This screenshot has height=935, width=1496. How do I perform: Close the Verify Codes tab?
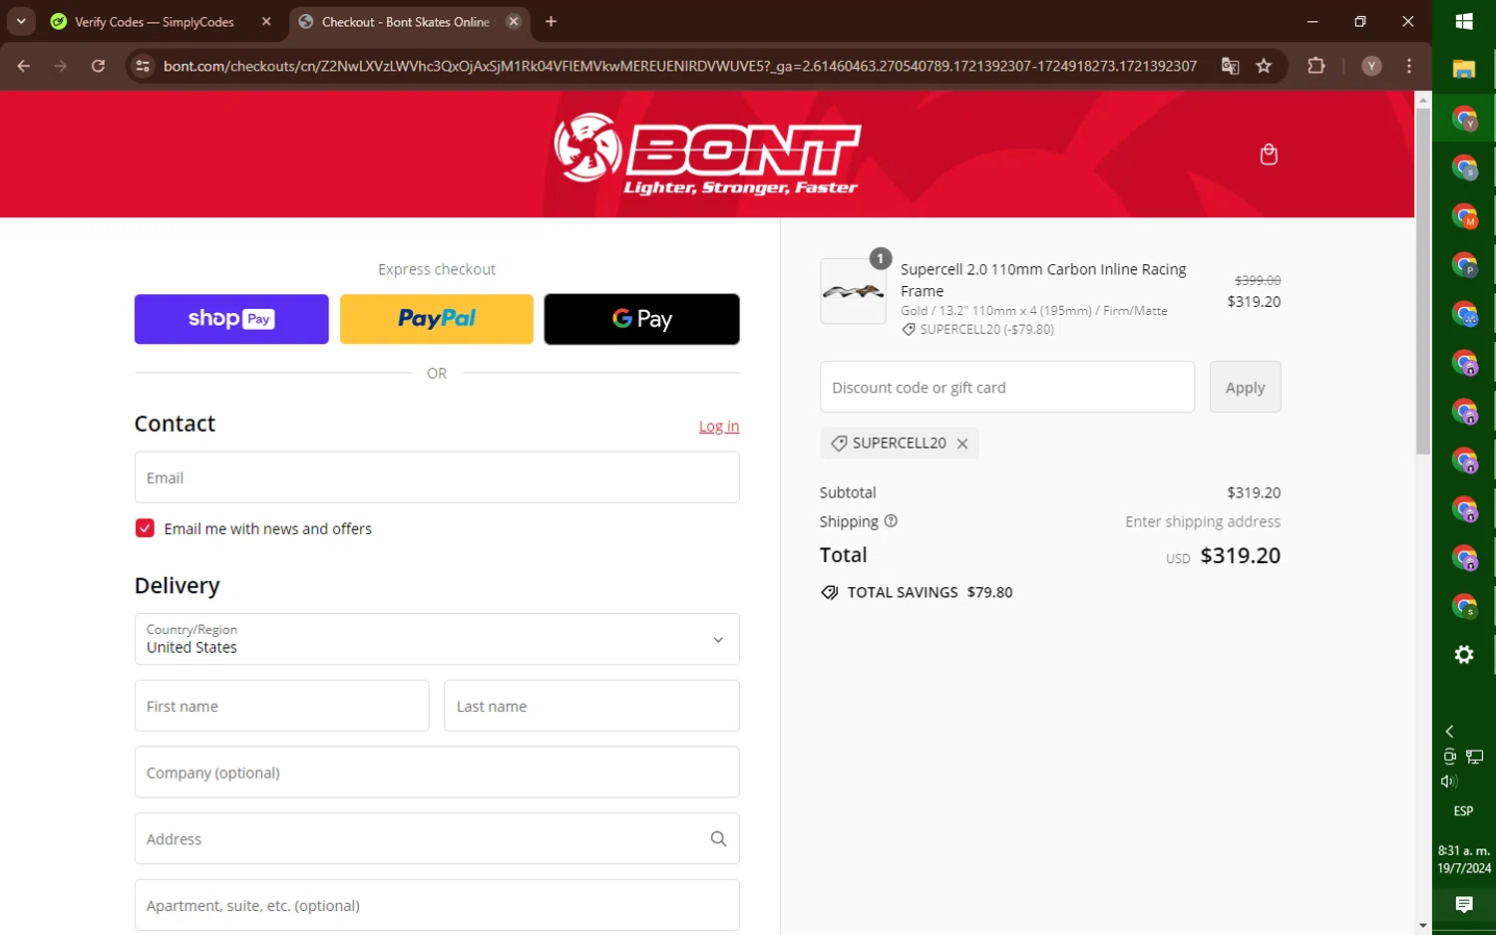point(266,21)
